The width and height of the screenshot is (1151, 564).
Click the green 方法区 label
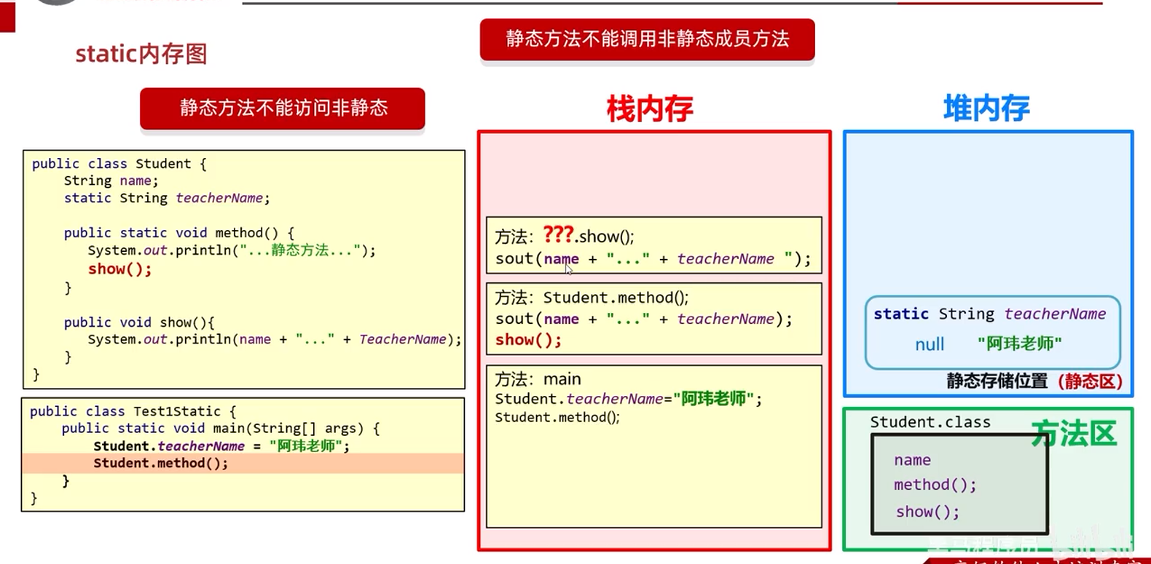(x=1074, y=434)
